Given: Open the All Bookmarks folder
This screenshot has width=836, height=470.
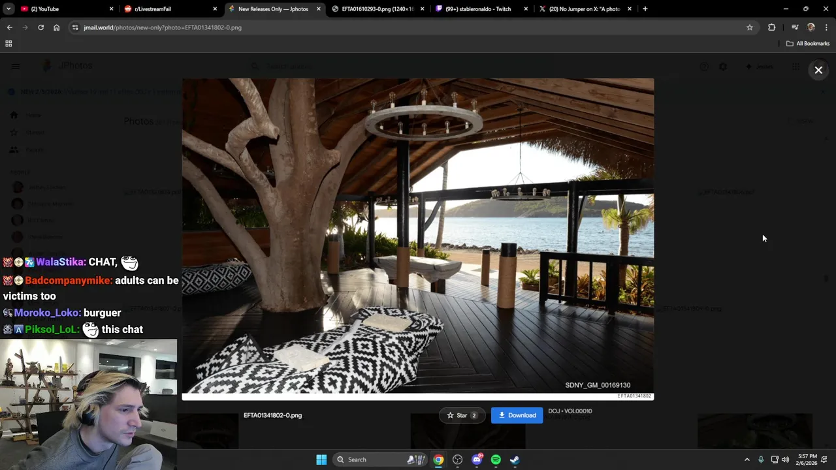Looking at the screenshot, I should coord(808,44).
